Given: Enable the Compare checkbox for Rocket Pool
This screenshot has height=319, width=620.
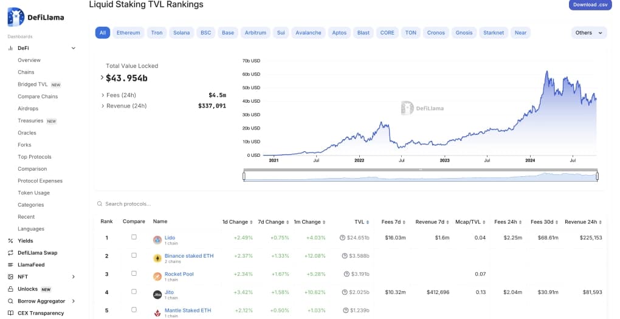Looking at the screenshot, I should click(x=134, y=274).
